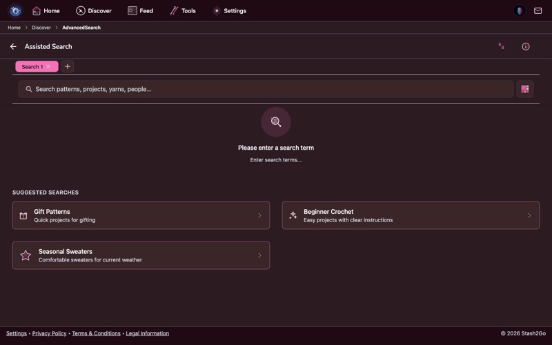Expand Beginner Crochet chevron arrow
This screenshot has height=345, width=552.
[x=529, y=215]
